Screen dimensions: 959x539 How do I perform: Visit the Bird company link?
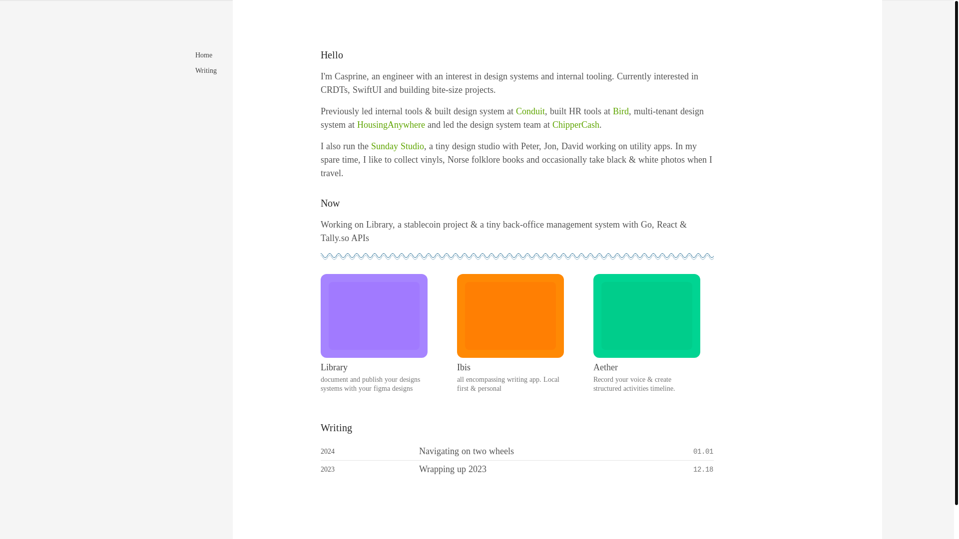click(620, 111)
